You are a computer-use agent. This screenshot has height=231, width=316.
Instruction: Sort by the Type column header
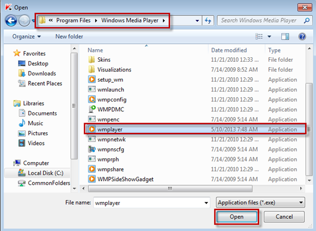(x=274, y=50)
